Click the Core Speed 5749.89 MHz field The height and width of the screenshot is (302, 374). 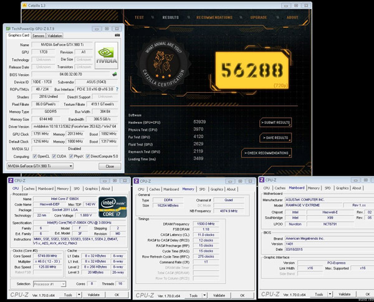(x=47, y=256)
